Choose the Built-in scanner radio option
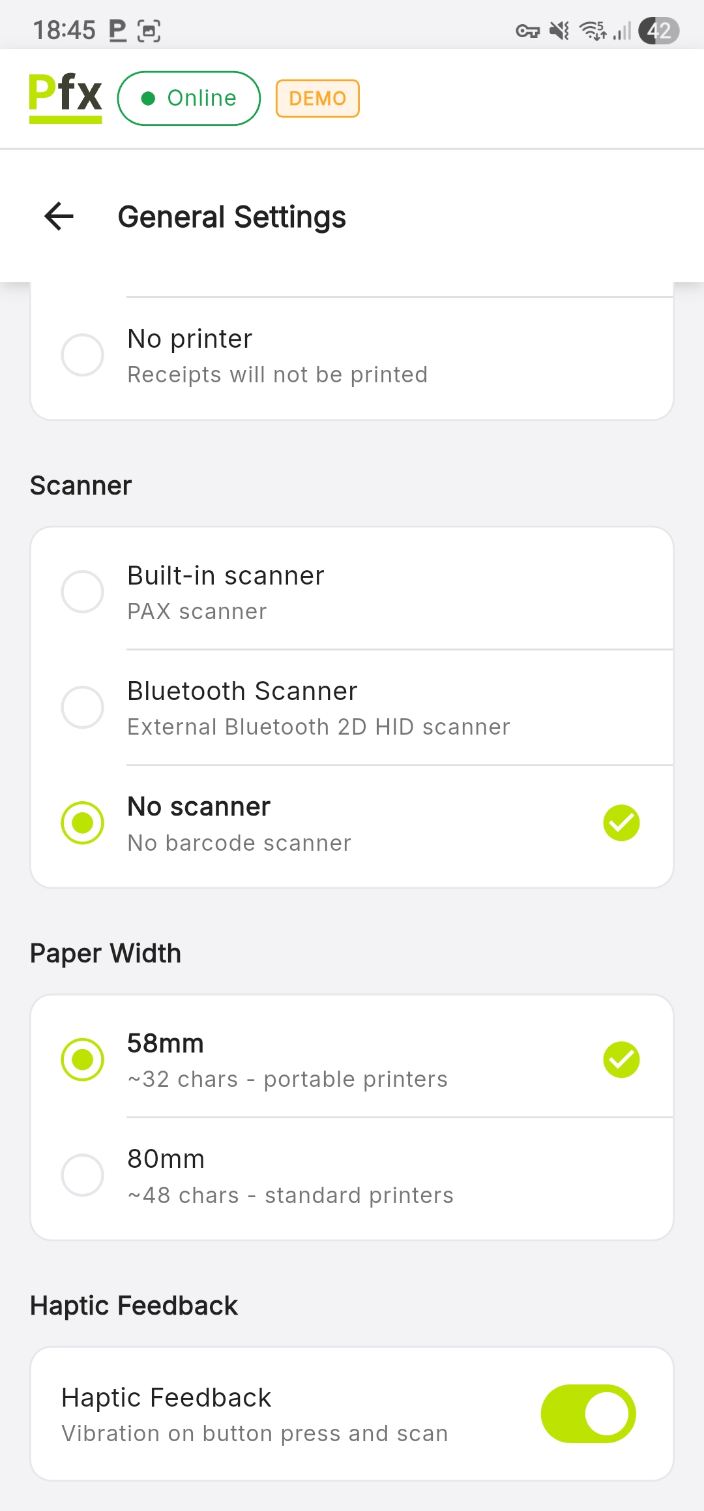The image size is (704, 1511). (83, 592)
